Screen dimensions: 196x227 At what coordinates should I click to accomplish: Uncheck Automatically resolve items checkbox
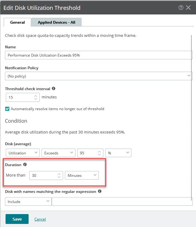click(7, 109)
